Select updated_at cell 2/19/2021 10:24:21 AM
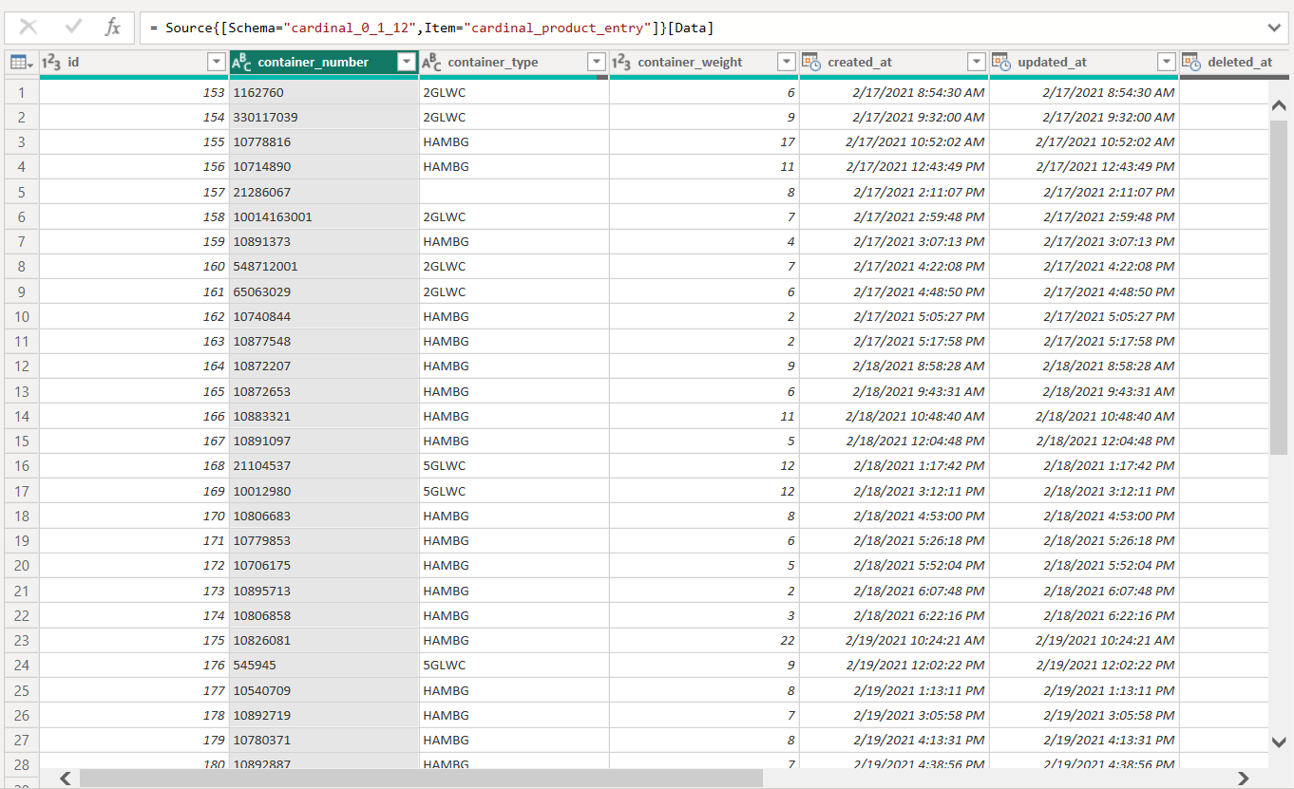This screenshot has width=1294, height=789. coord(1084,641)
